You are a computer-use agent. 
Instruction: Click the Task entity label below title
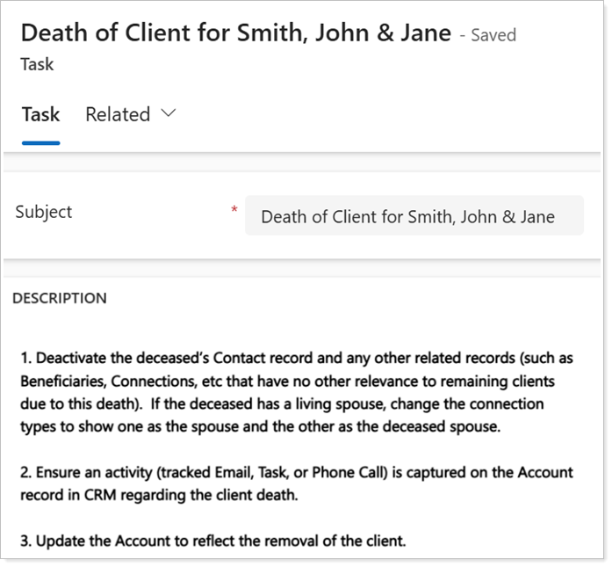[37, 64]
